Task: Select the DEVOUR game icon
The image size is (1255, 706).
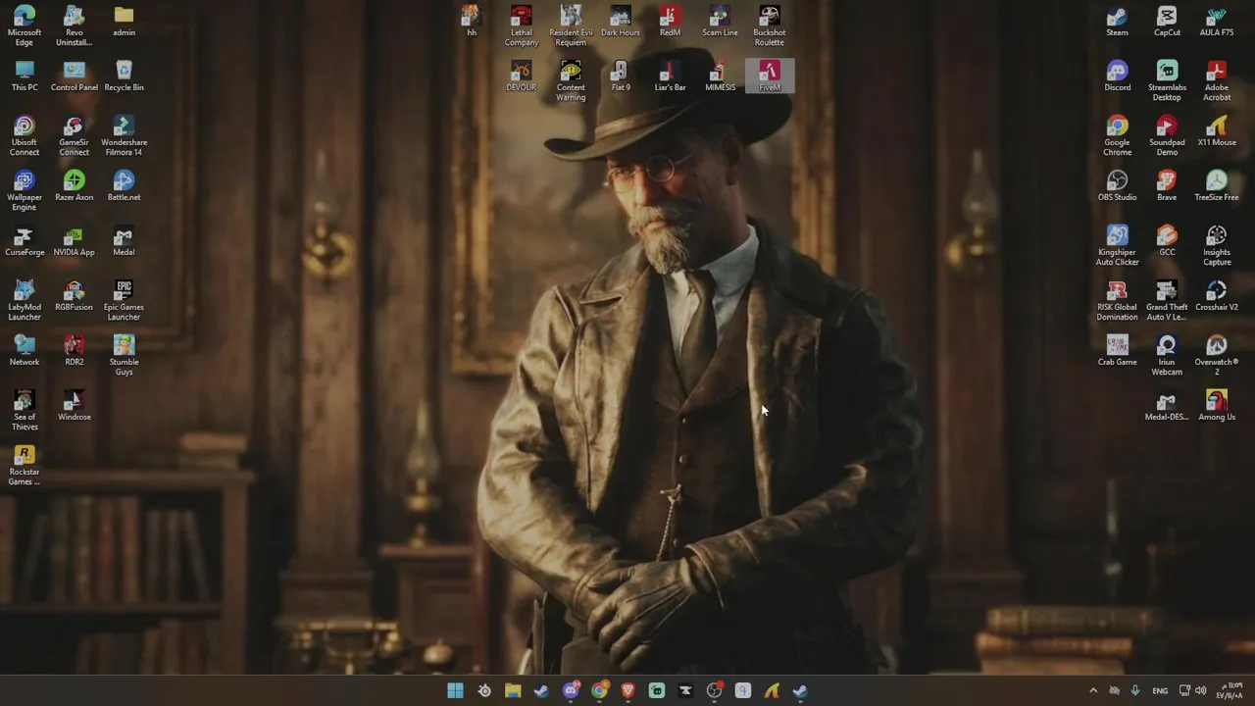Action: click(x=521, y=76)
